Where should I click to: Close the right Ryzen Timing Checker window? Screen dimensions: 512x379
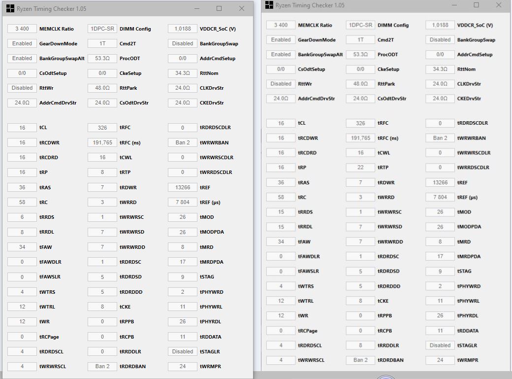click(x=499, y=5)
